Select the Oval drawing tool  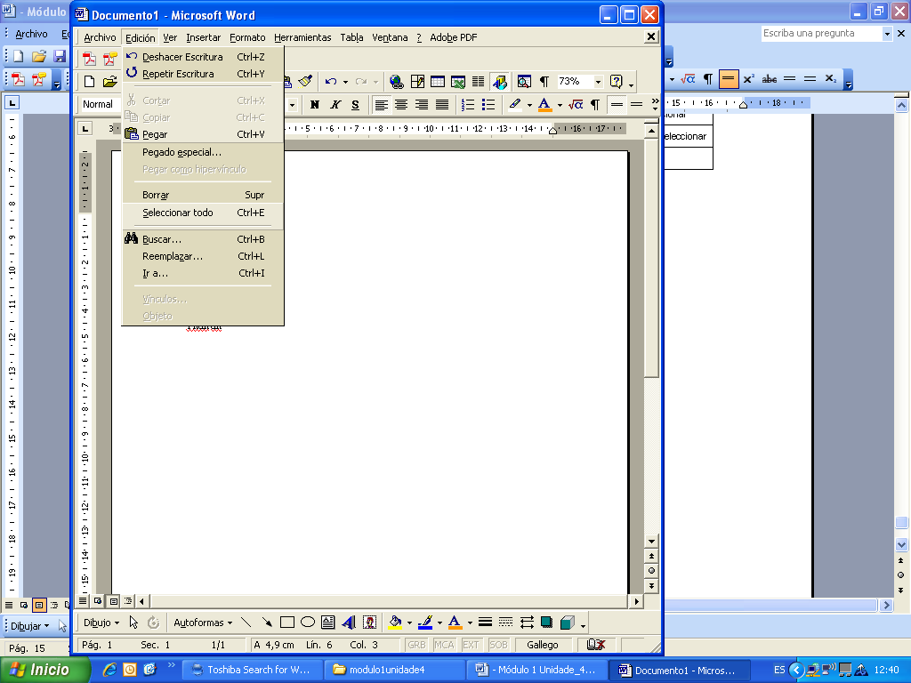pos(308,623)
